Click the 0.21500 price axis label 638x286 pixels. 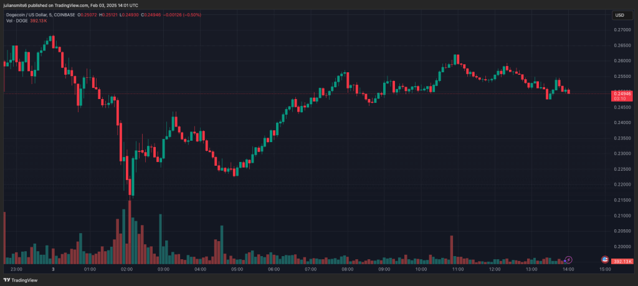(621, 200)
